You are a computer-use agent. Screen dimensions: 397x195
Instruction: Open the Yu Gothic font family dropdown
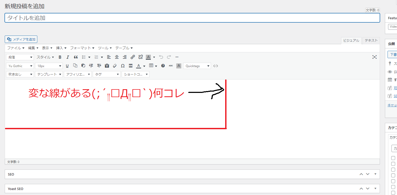20,66
